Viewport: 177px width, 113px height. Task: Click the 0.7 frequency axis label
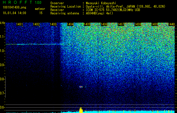(2, 93)
